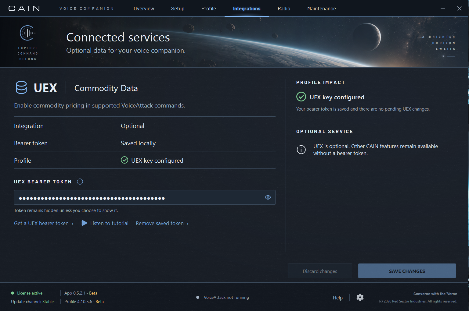Switch to the Maintenance tab
Viewport: 469px width, 311px height.
322,9
